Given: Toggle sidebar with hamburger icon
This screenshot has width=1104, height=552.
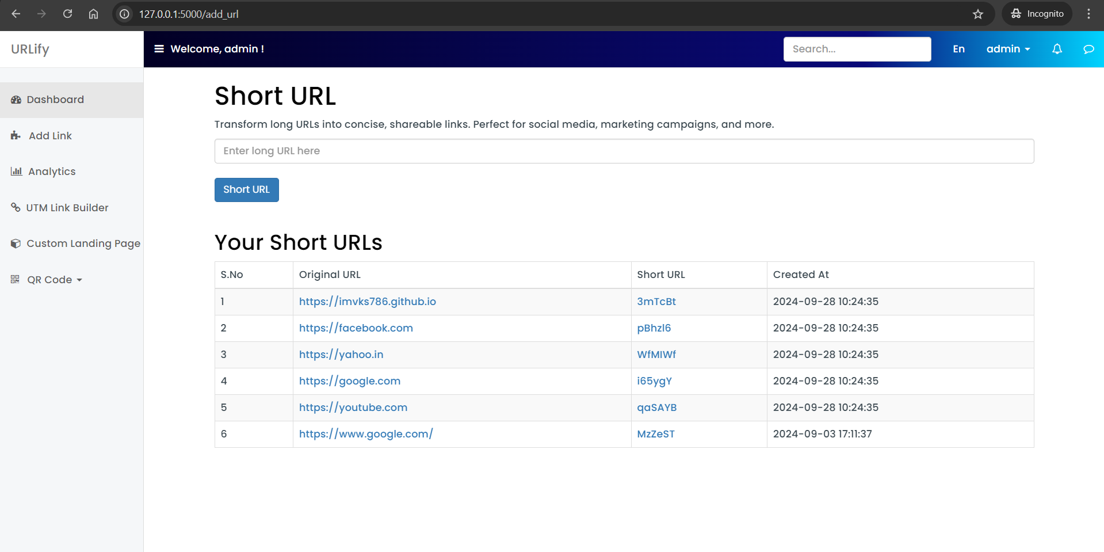Looking at the screenshot, I should point(159,49).
